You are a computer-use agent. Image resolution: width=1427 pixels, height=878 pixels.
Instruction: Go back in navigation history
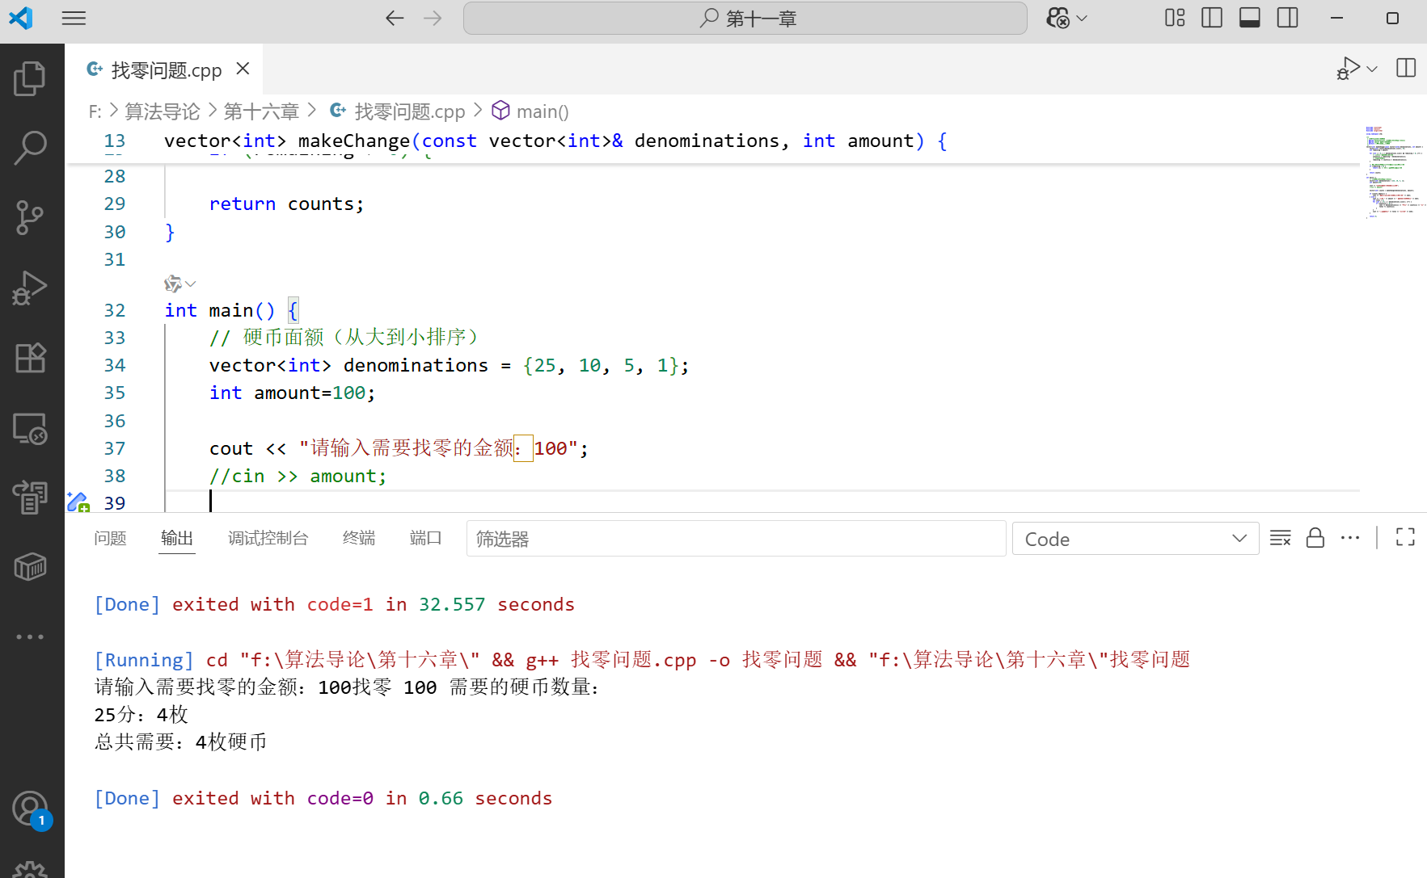tap(395, 18)
